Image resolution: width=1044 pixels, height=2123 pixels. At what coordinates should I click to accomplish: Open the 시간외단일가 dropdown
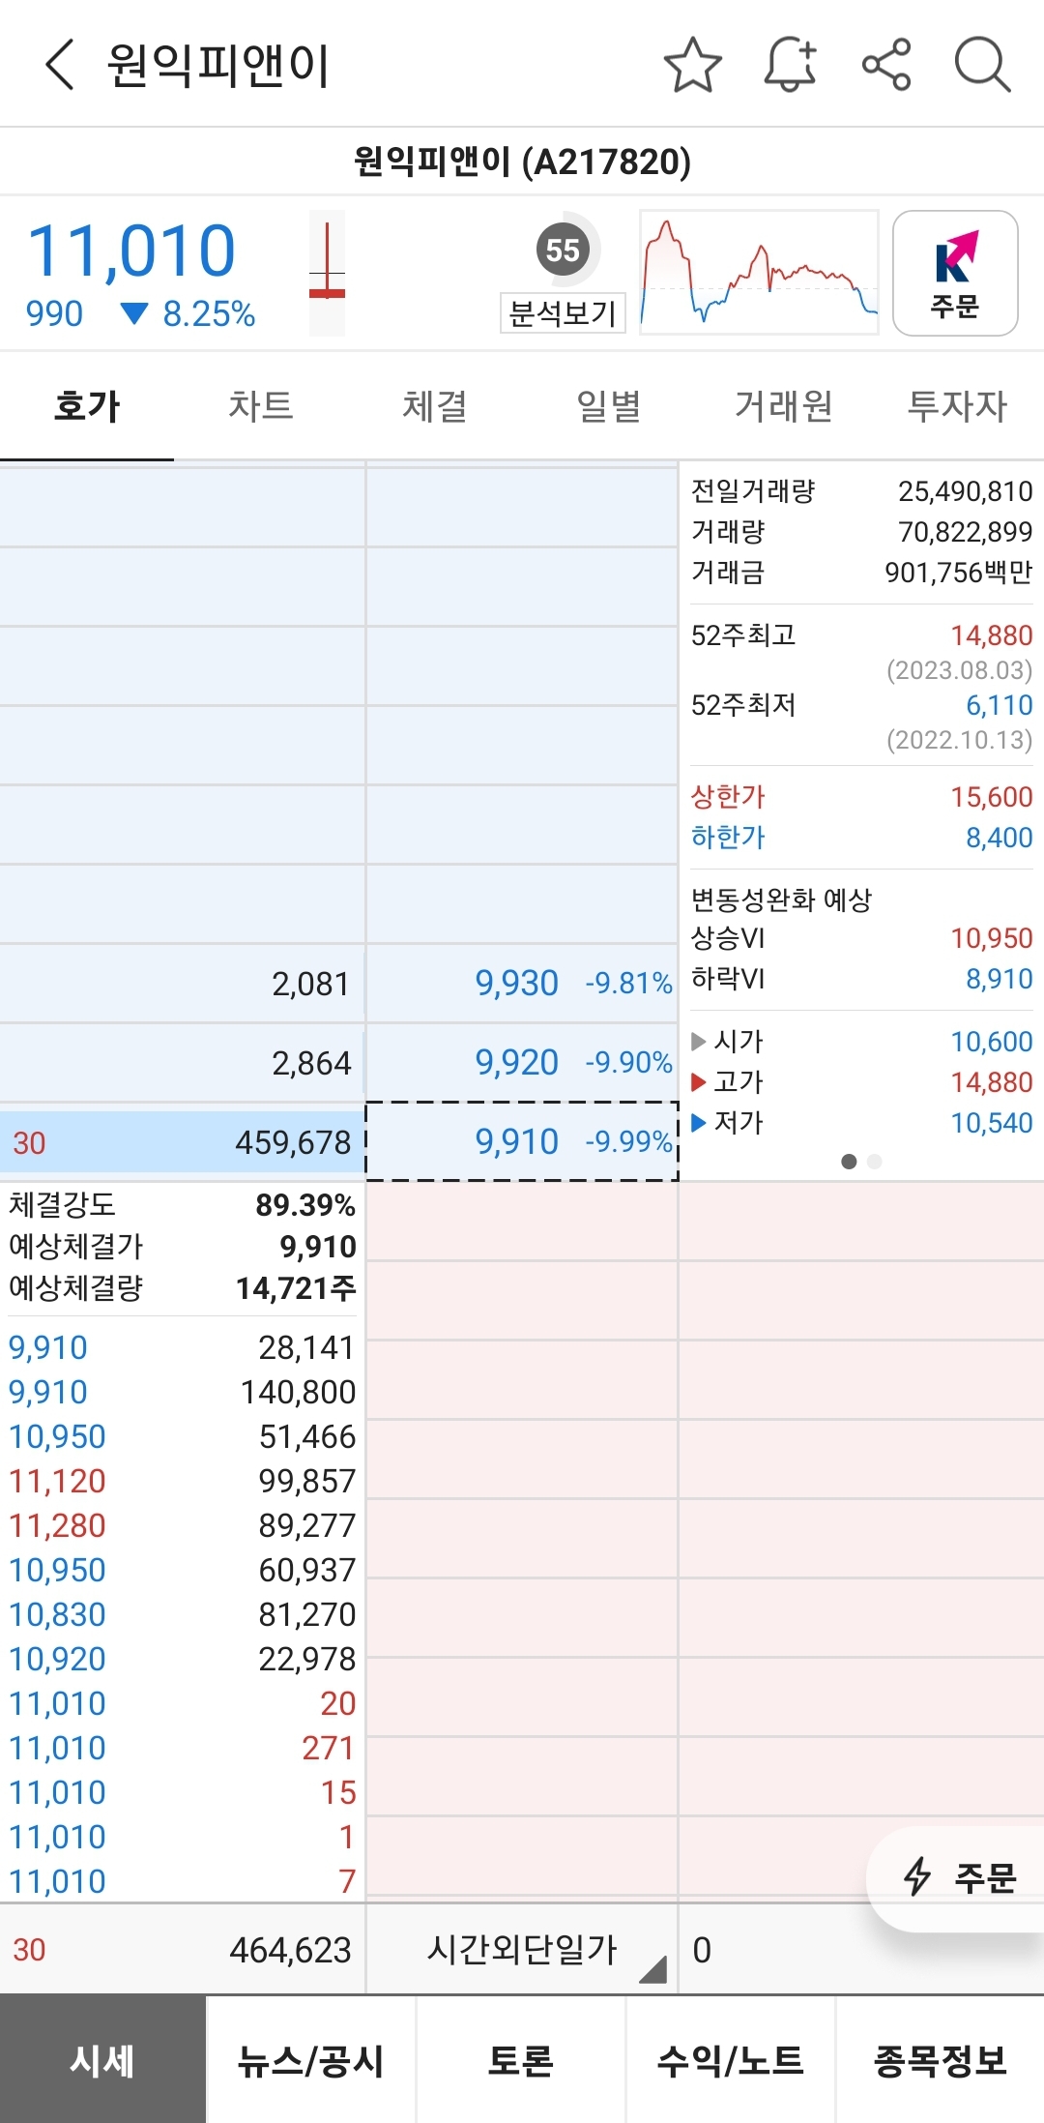[522, 1950]
